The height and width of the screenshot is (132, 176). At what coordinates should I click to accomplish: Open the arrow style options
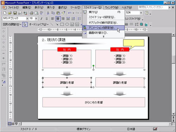(x=136, y=24)
